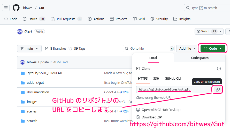Screen dimensions: 230x129
Task: Click the bitwes commit author avatar
Action: coord(22,62)
